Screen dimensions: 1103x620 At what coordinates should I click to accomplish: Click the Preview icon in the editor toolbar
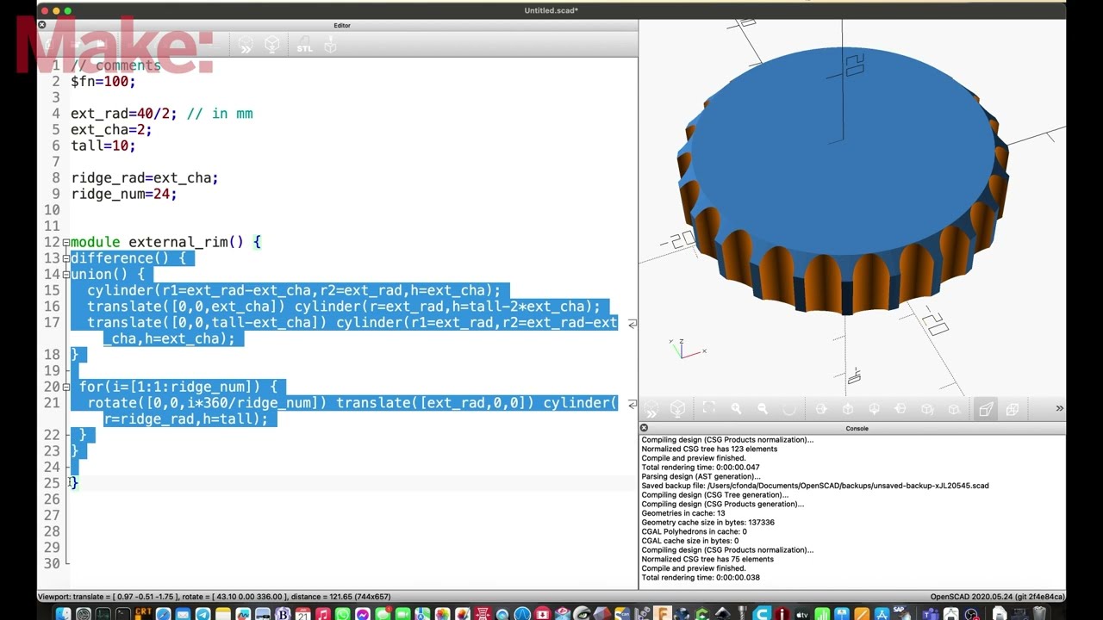246,45
